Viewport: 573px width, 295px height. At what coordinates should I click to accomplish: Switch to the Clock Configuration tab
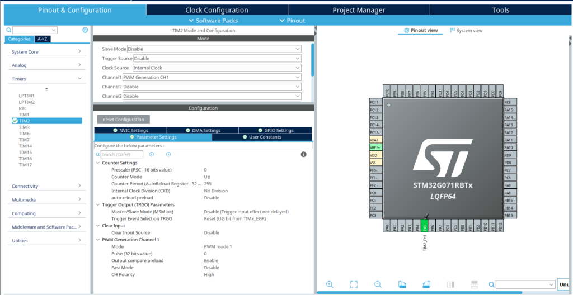coord(217,10)
